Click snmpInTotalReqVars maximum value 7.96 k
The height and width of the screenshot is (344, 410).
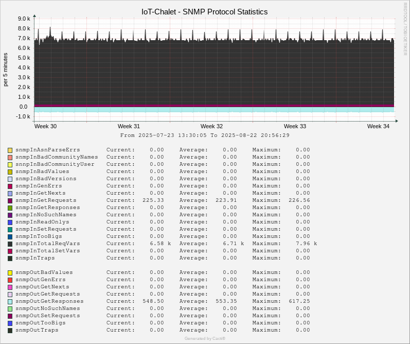point(307,244)
